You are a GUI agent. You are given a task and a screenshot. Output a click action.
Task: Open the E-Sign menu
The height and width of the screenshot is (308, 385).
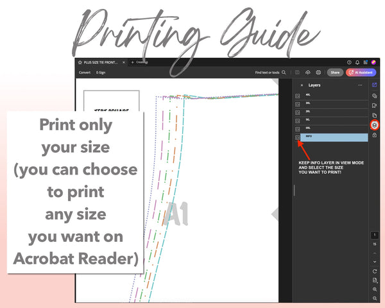coord(101,73)
